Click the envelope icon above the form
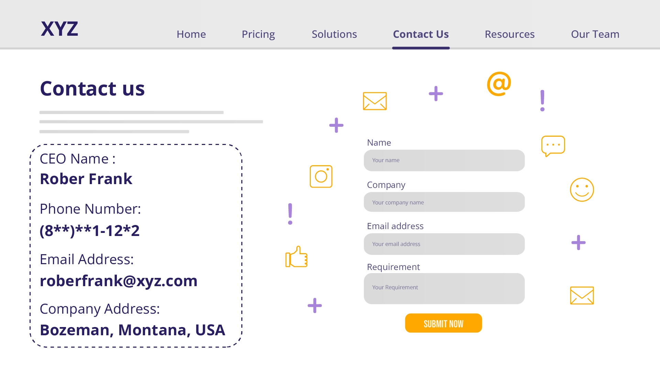The image size is (660, 371). (375, 101)
